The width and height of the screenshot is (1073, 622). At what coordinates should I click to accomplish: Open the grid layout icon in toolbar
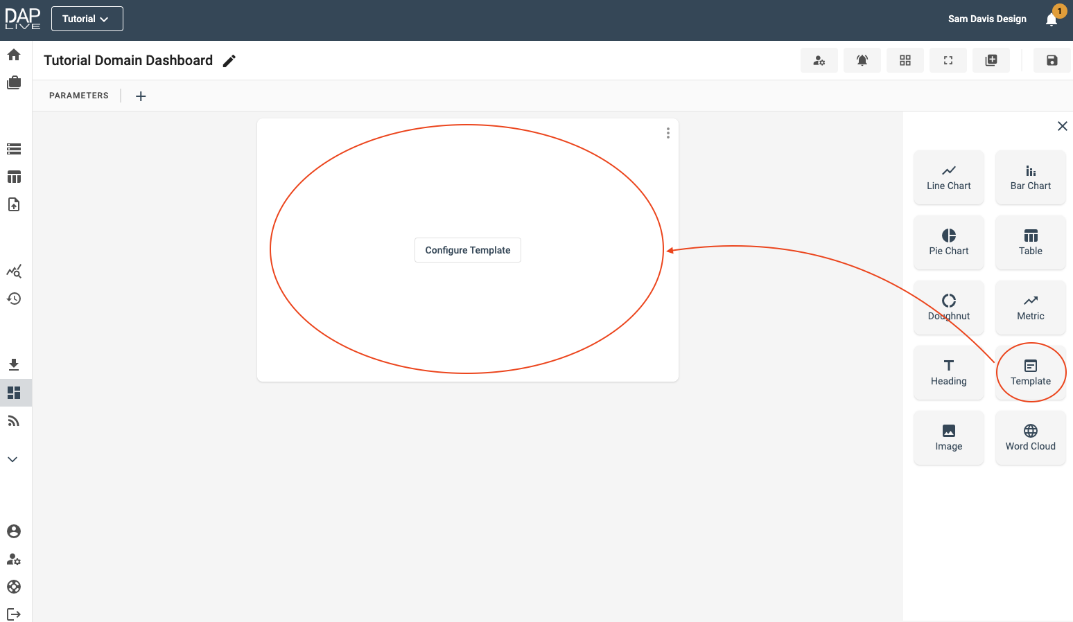pyautogui.click(x=905, y=60)
